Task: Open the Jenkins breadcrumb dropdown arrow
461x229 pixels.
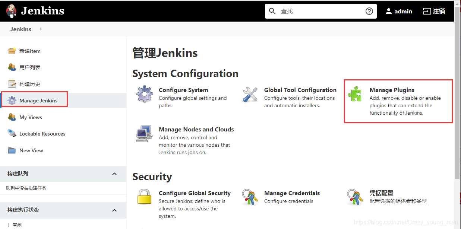Action: click(x=41, y=29)
